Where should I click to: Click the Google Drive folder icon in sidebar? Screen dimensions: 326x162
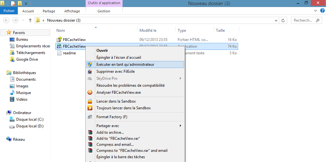pos(12,59)
